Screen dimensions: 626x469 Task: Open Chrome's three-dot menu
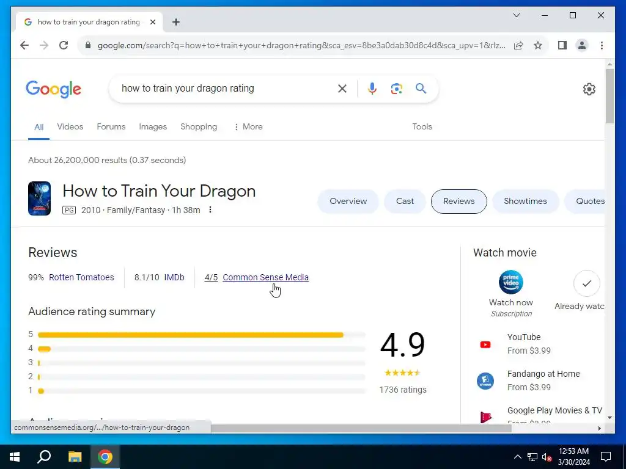point(602,45)
